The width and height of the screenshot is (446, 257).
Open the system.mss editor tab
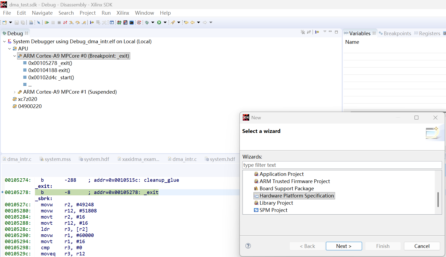click(x=55, y=159)
